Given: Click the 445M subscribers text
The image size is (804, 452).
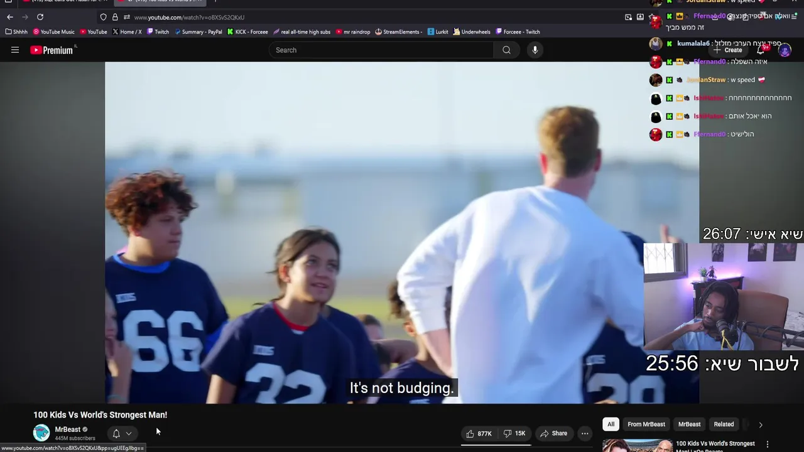Looking at the screenshot, I should 75,438.
